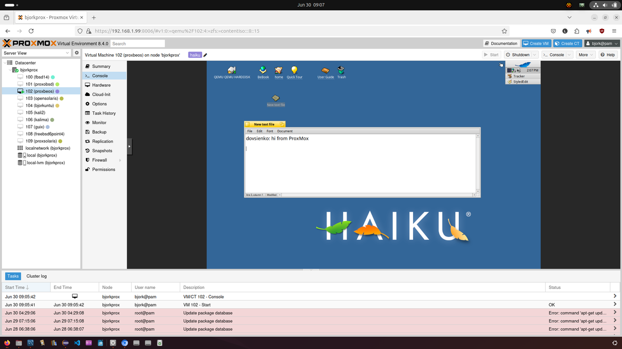Open Backup section of VM 102
622x349 pixels.
pos(104,132)
